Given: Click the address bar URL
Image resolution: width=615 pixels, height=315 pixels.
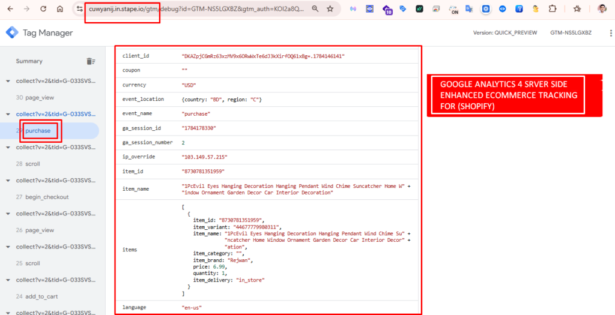Looking at the screenshot, I should click(196, 8).
